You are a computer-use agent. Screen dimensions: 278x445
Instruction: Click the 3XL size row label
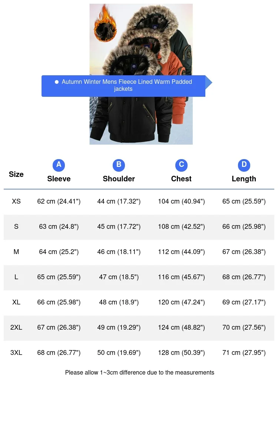16,353
